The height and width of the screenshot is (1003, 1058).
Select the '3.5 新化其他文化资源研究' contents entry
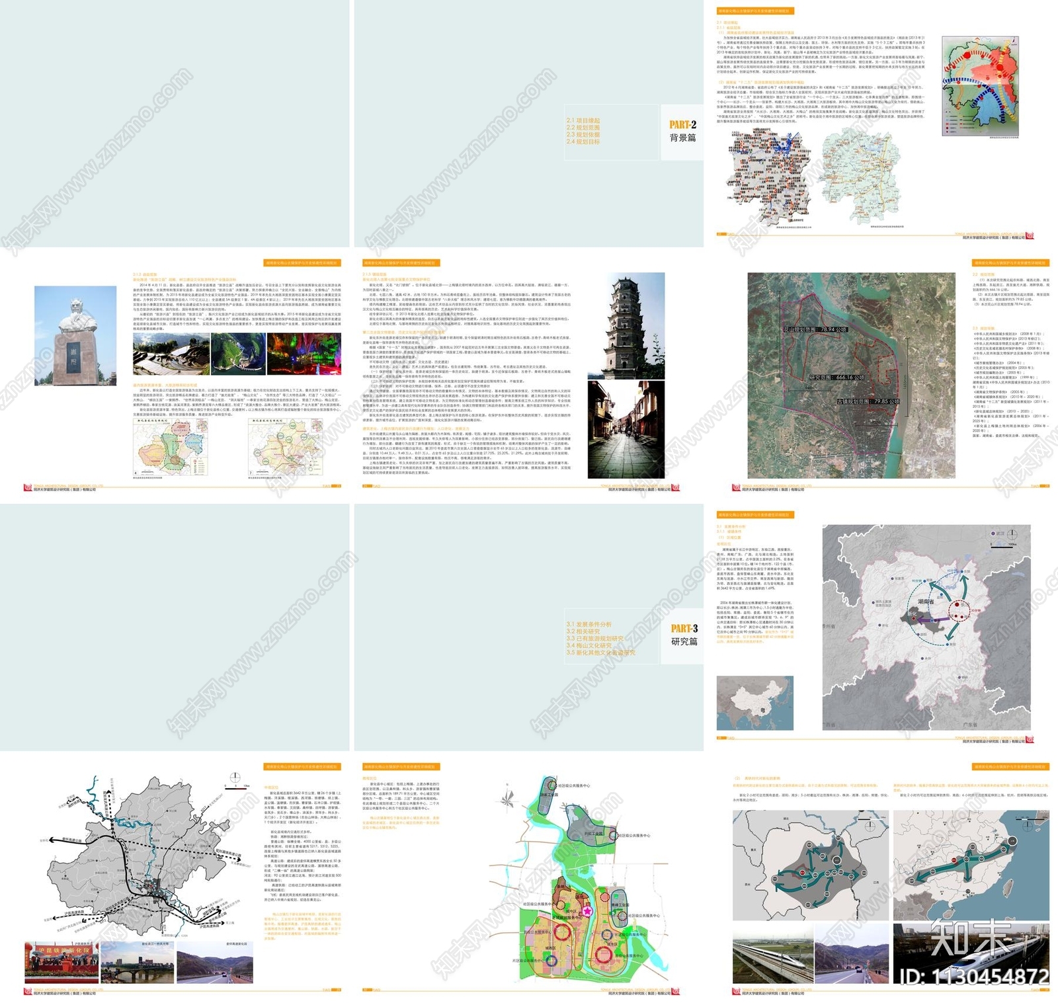[x=600, y=653]
